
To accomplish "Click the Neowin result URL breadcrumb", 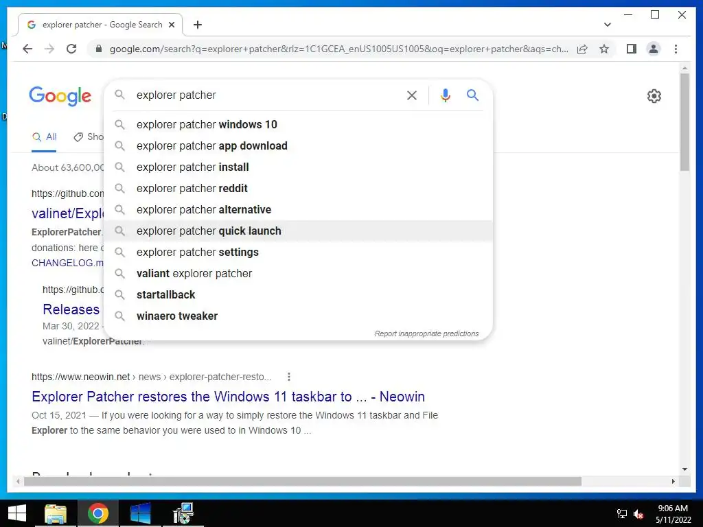I will coord(152,377).
